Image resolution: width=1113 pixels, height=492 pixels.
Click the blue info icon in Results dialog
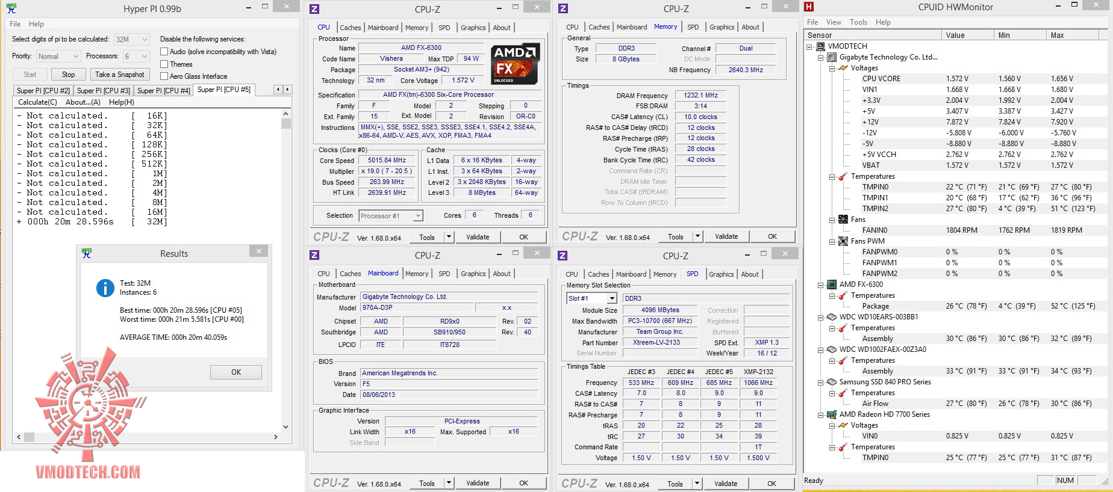[x=105, y=288]
